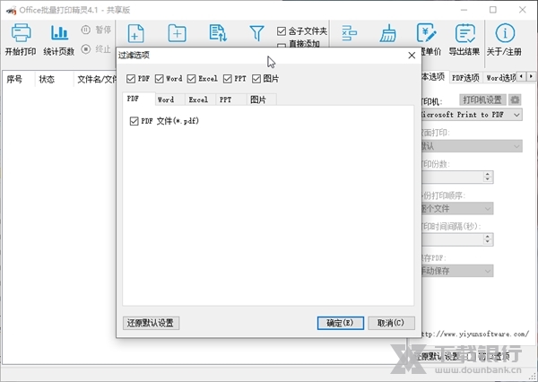The width and height of the screenshot is (538, 382).
Task: Click the 打印时间间隔 input field
Action: 452,239
